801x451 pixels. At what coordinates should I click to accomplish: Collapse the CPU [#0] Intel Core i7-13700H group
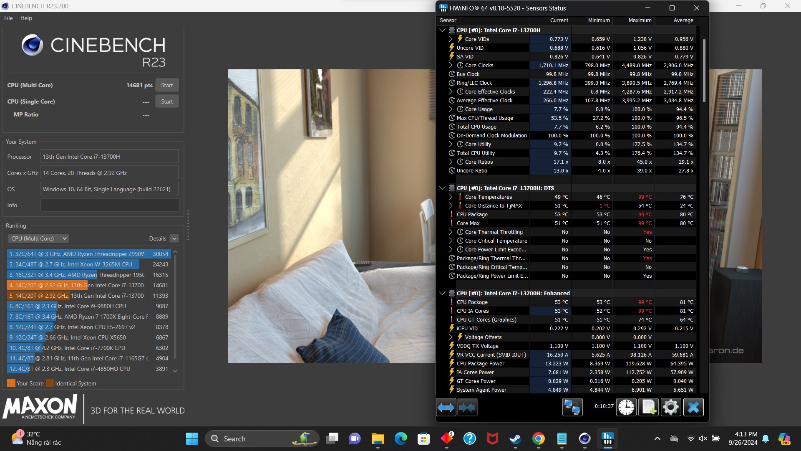click(x=442, y=30)
